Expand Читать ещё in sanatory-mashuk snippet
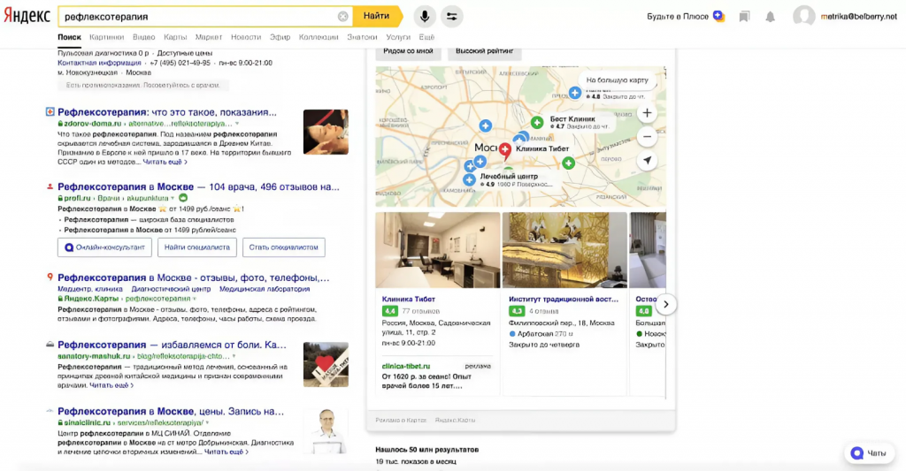The width and height of the screenshot is (906, 471). pos(111,385)
